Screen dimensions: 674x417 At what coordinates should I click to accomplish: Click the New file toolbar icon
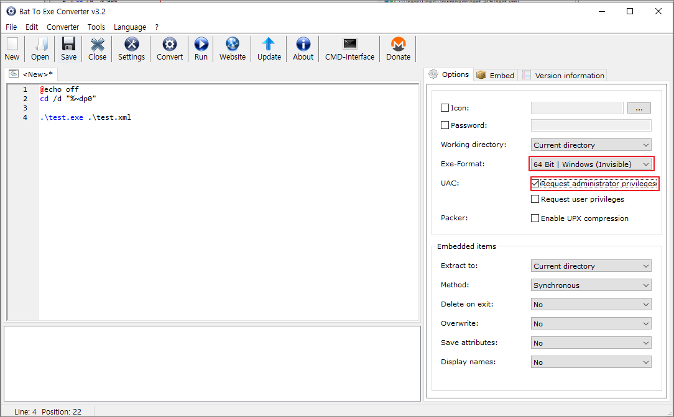pos(12,44)
